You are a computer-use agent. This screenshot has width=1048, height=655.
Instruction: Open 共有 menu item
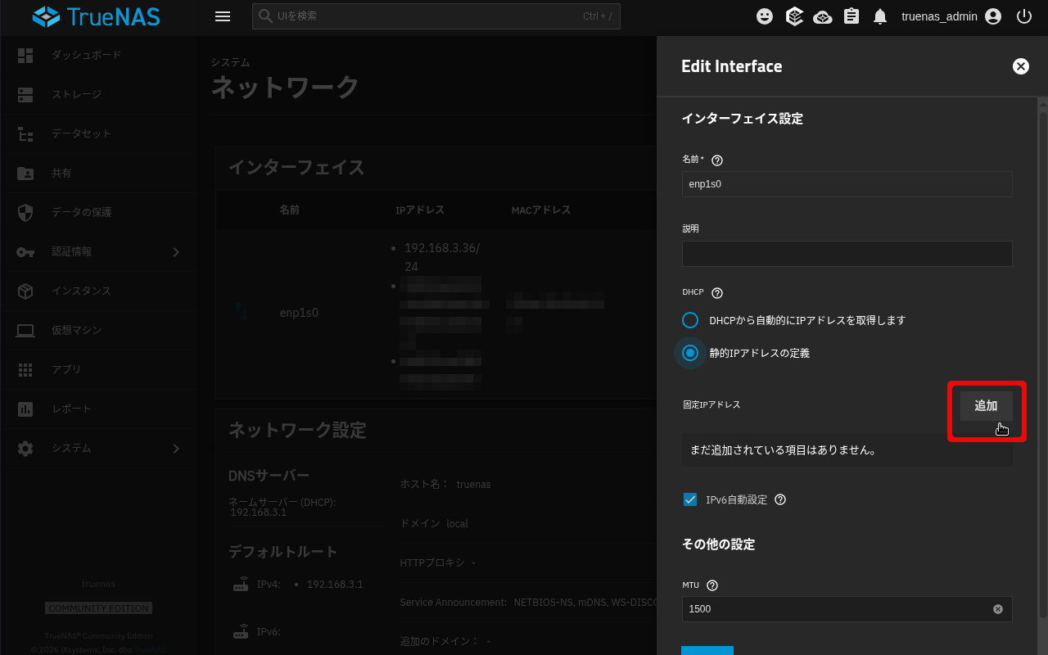[98, 173]
